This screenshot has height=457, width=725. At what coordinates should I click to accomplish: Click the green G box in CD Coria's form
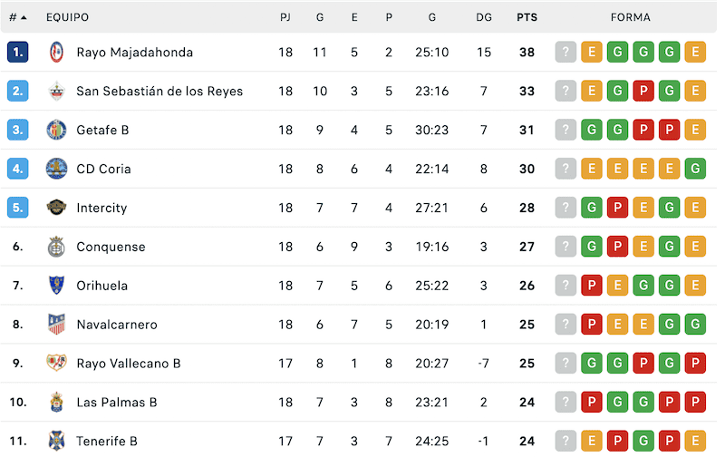tap(695, 169)
